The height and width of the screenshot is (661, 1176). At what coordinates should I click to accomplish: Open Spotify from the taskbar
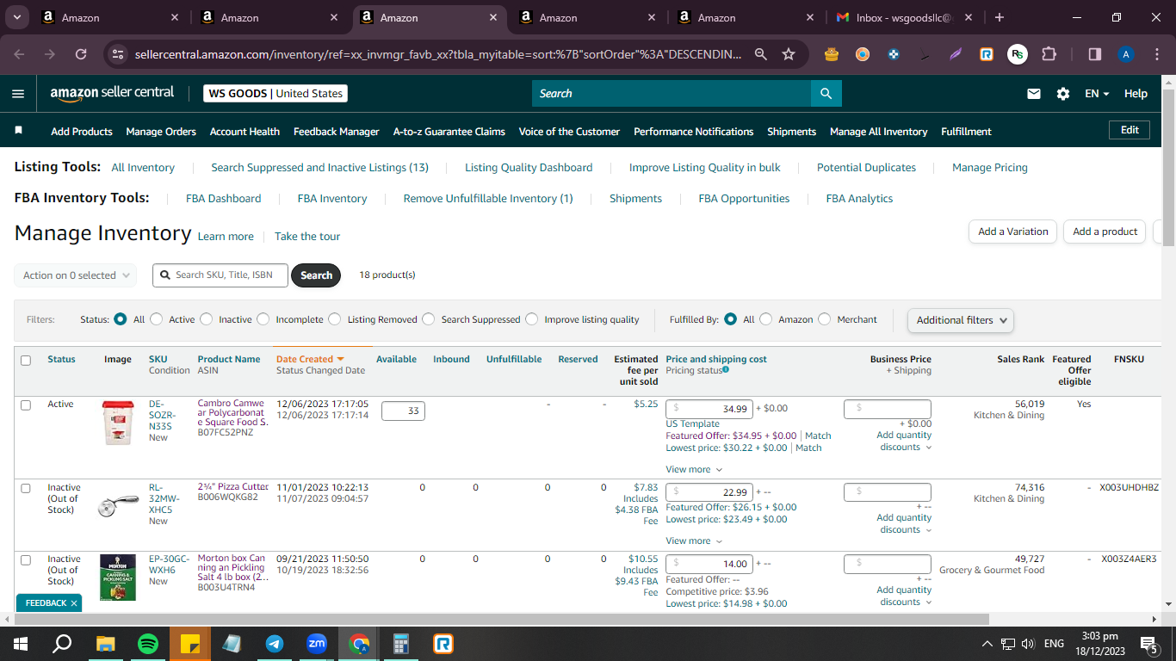point(148,643)
